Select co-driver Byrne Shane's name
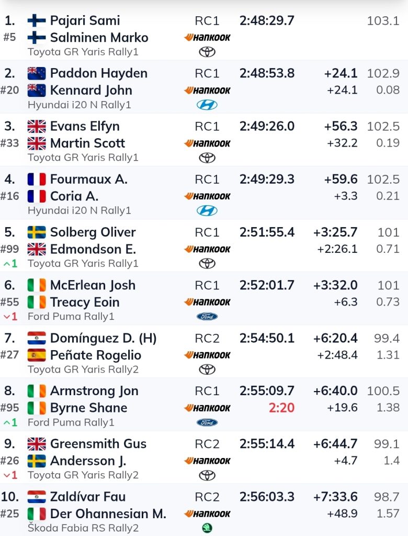 [x=88, y=408]
